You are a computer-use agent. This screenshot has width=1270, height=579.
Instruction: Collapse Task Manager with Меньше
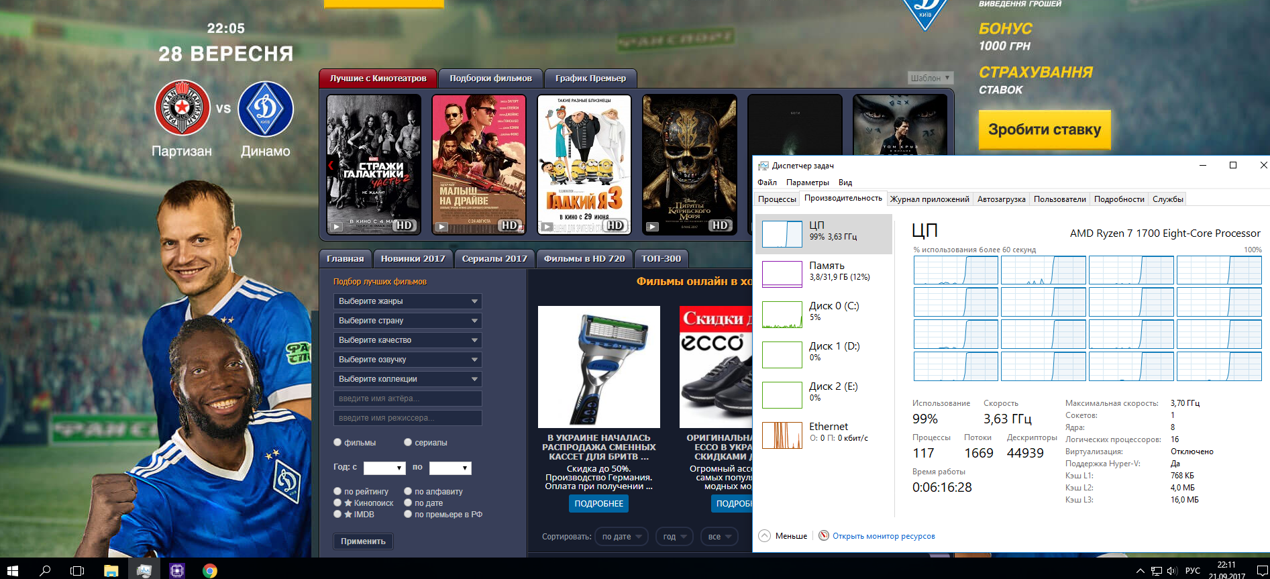pyautogui.click(x=783, y=535)
